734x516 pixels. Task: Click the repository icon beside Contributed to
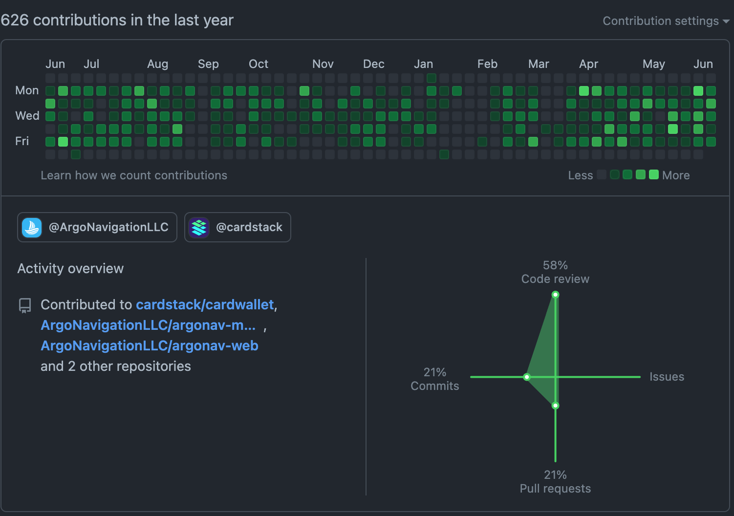pyautogui.click(x=24, y=305)
